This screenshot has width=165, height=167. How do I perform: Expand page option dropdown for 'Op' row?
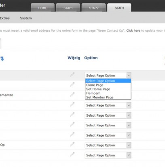coord(108,145)
